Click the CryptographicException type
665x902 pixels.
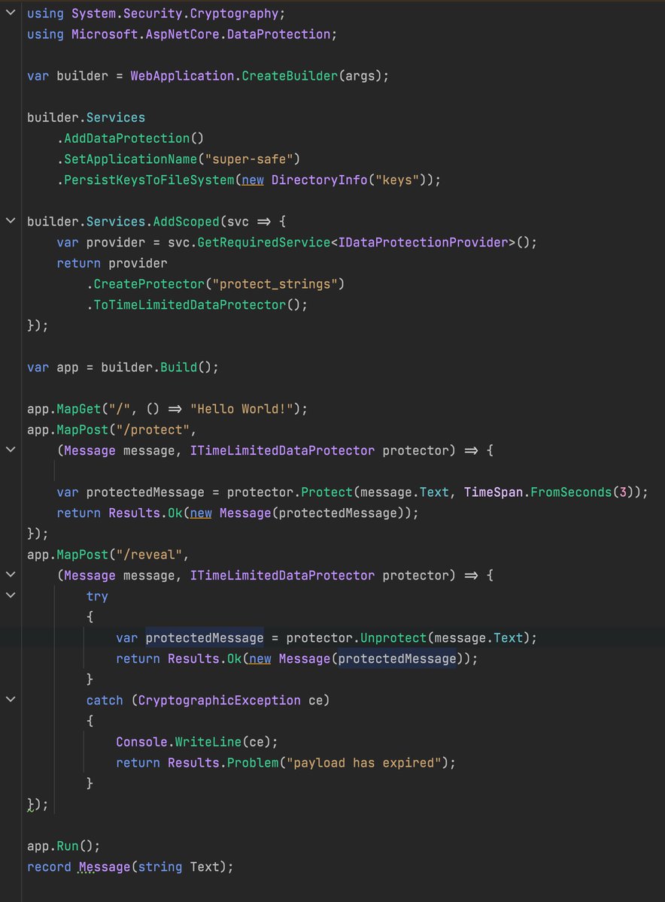(x=219, y=700)
